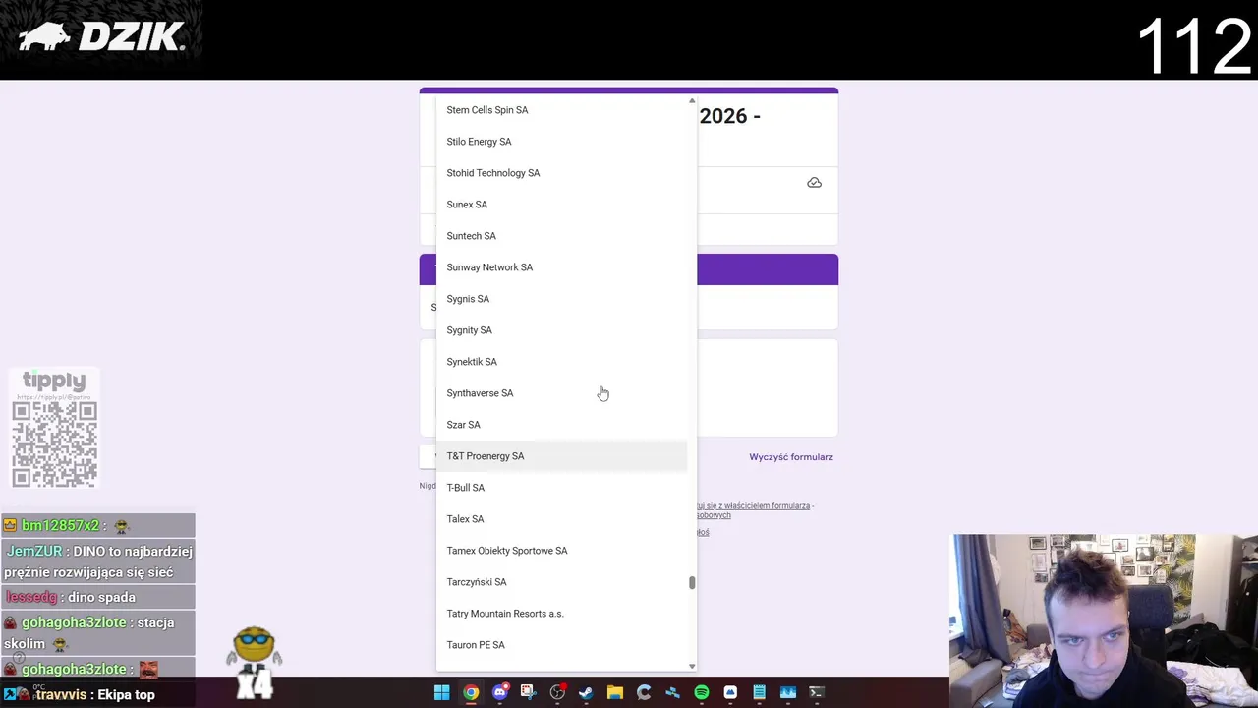Click scroll down arrow of dropdown list
This screenshot has width=1258, height=708.
point(692,666)
